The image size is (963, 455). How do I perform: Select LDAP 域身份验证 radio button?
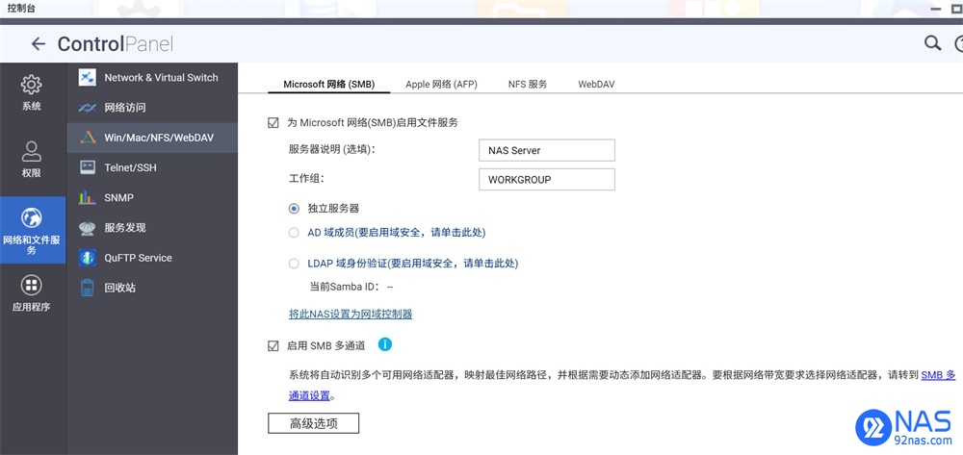pos(294,264)
